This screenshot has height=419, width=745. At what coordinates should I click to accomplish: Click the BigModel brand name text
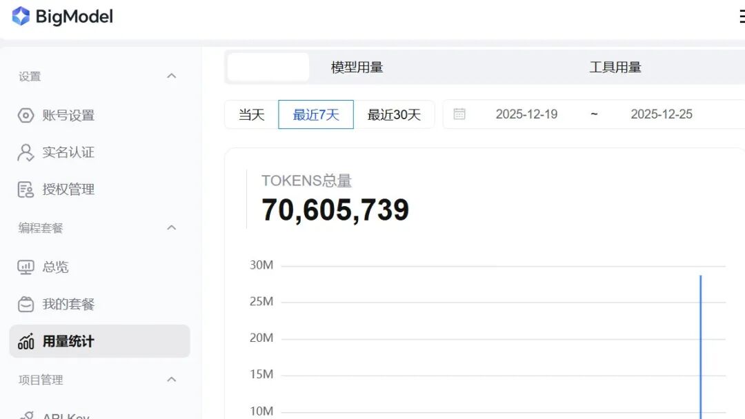click(74, 17)
